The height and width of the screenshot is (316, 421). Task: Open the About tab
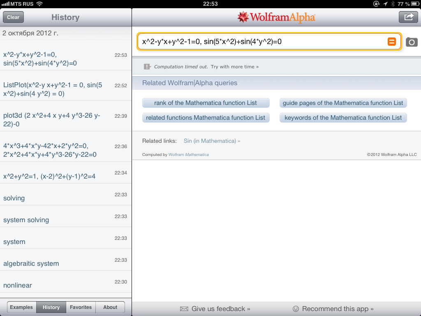110,307
